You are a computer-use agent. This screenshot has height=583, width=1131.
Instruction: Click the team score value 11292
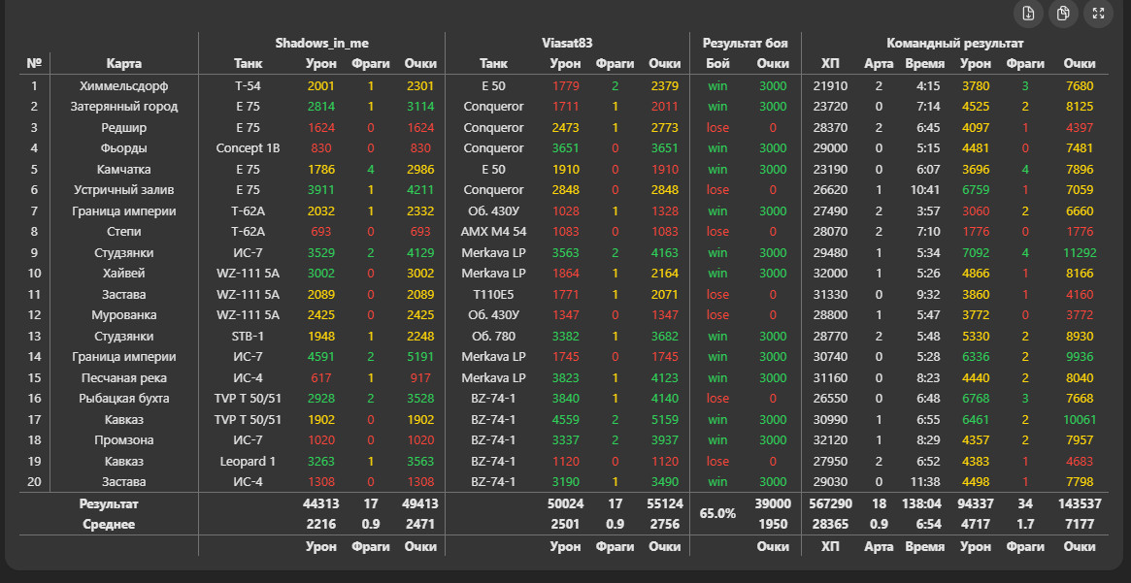pos(1080,253)
